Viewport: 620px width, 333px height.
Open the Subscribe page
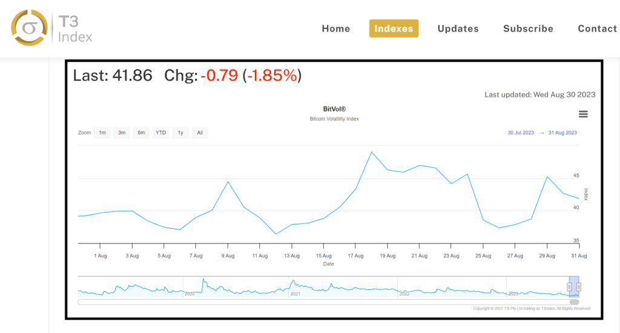click(x=528, y=28)
